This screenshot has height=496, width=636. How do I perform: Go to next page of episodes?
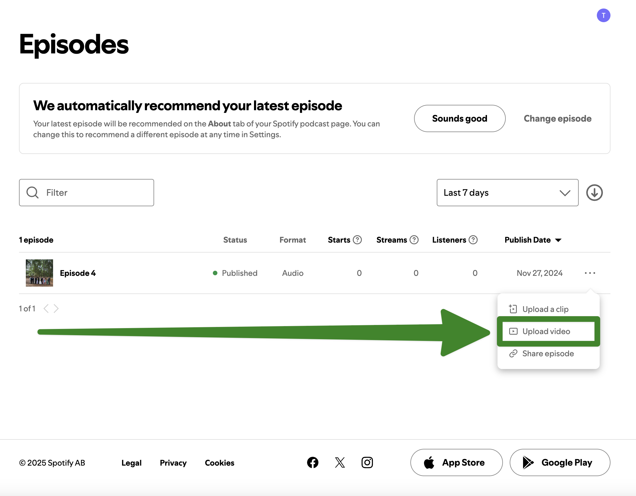[x=56, y=308]
